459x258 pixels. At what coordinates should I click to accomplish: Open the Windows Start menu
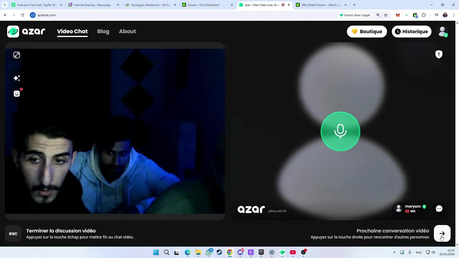156,252
